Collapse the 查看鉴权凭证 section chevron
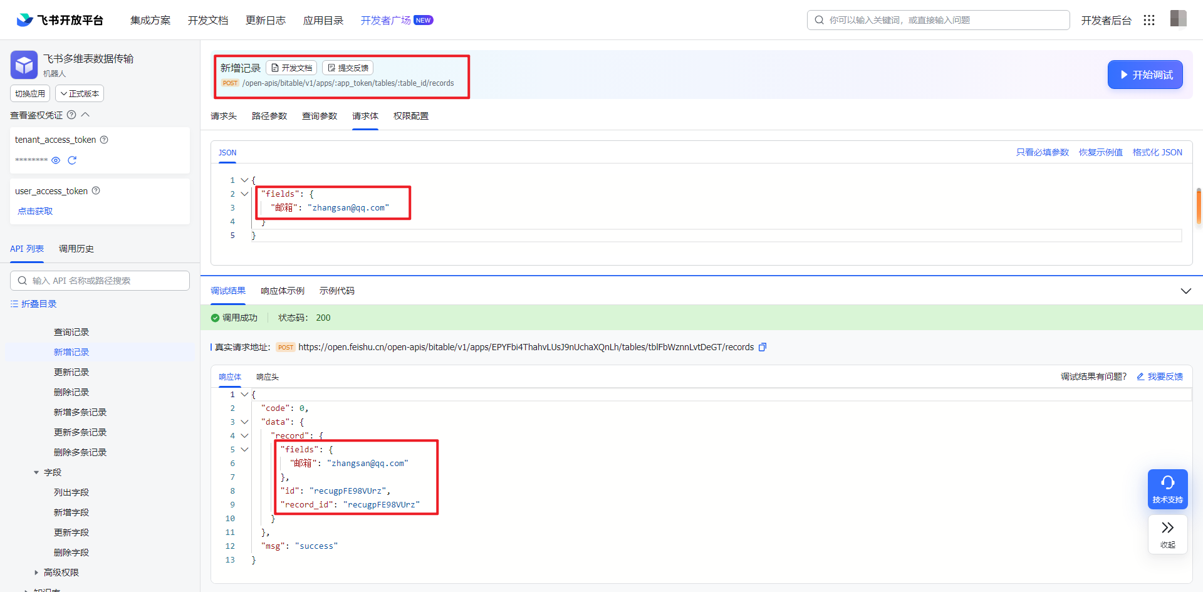Viewport: 1203px width, 592px height. point(86,115)
